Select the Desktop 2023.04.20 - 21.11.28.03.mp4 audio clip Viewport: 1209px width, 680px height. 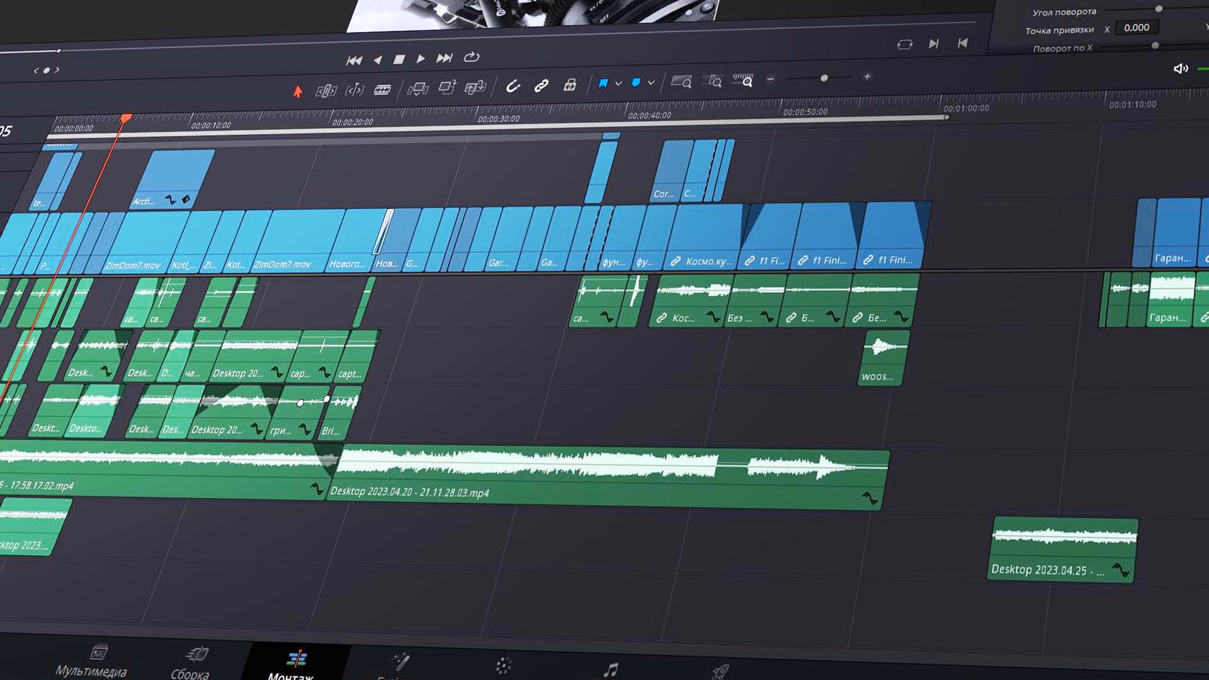(607, 478)
